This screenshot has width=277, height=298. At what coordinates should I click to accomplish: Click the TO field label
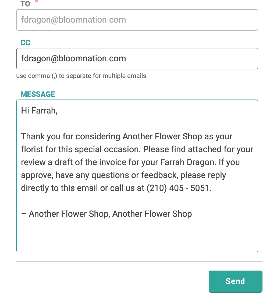pyautogui.click(x=25, y=4)
